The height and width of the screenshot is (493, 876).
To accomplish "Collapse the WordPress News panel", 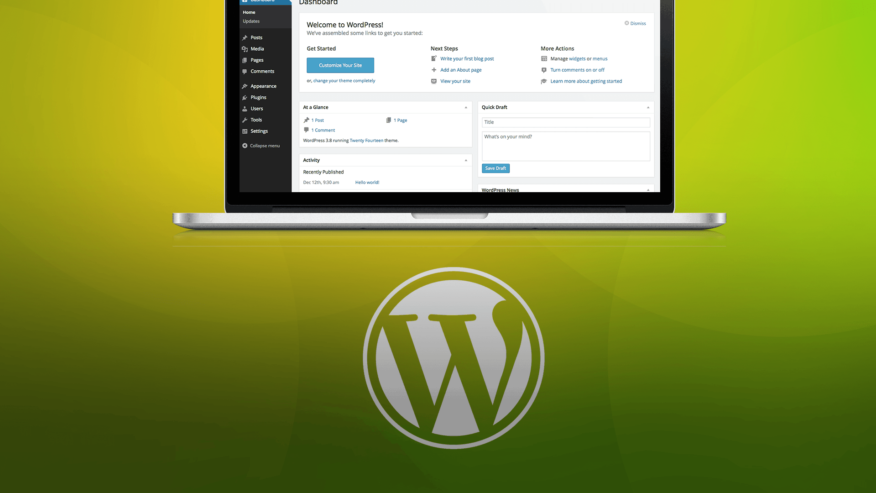I will pyautogui.click(x=648, y=190).
